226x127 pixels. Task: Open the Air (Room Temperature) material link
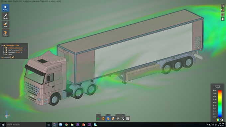(x=15, y=48)
